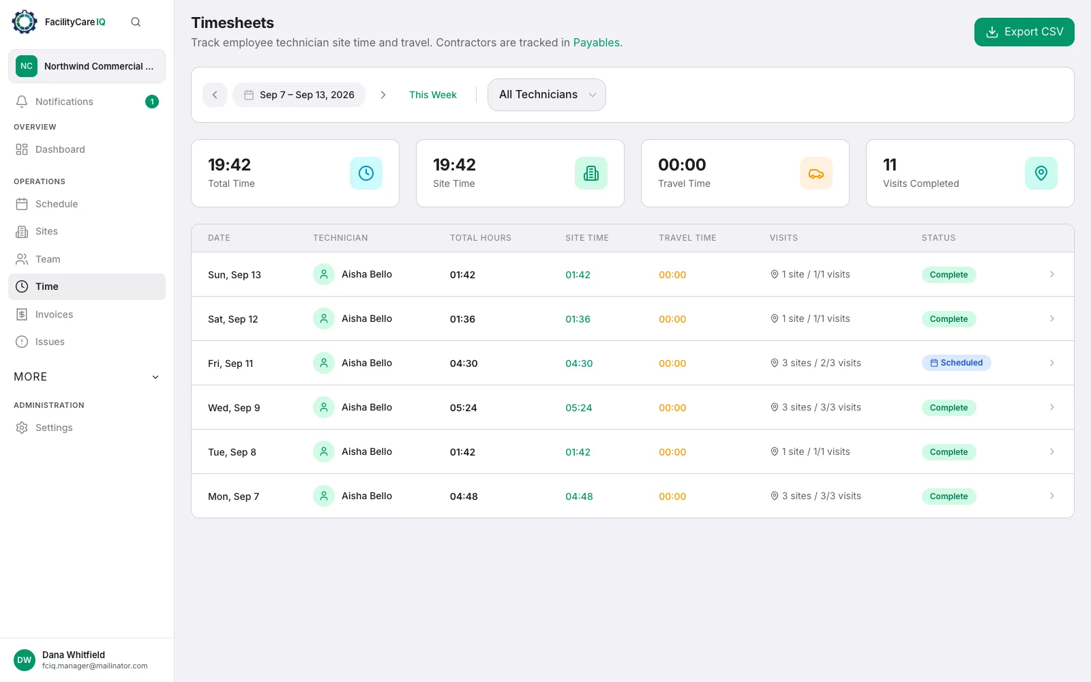Expand the Wed, Sep 9 row chevron

click(1052, 407)
